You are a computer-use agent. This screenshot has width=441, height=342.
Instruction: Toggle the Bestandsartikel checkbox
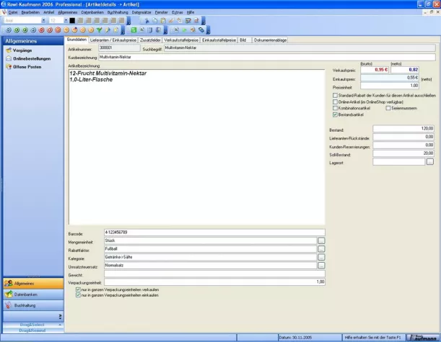(x=335, y=114)
